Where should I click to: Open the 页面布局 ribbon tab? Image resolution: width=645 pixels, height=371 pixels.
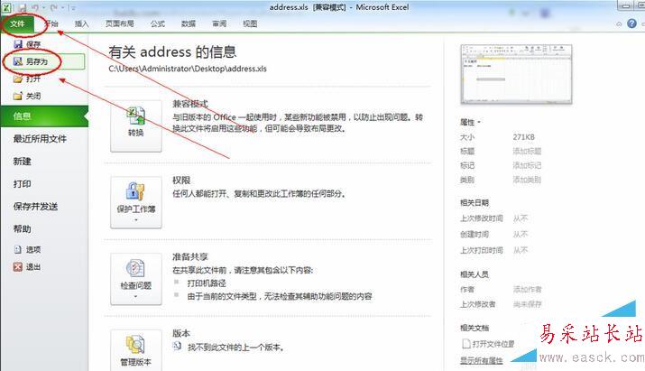[x=120, y=23]
